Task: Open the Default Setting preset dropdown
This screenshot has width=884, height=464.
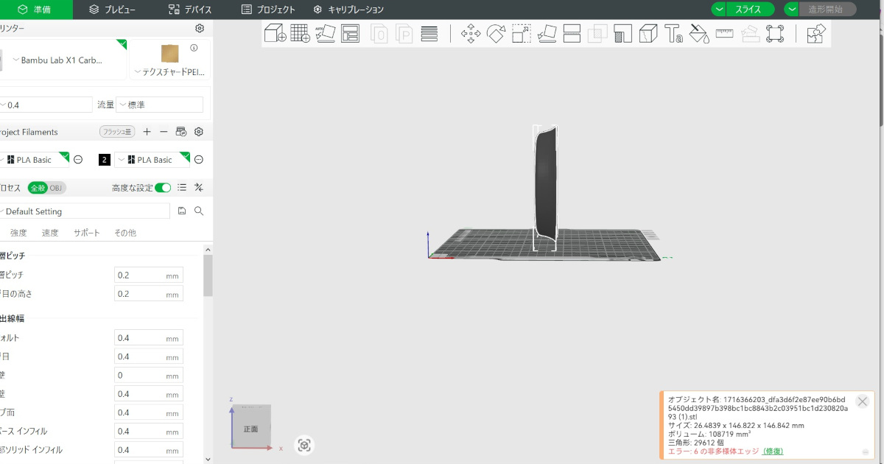Action: pos(85,211)
